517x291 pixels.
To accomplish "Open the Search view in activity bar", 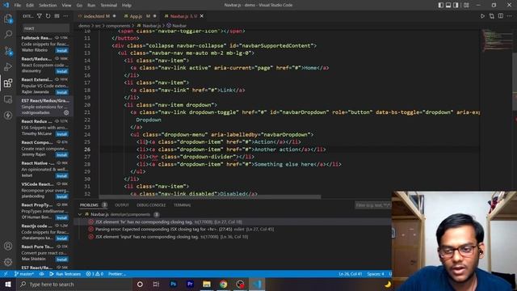I will (8, 34).
